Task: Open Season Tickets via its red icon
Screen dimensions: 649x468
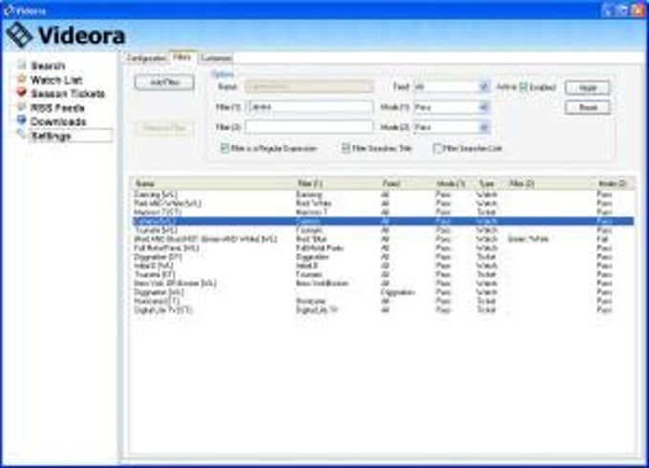Action: [x=22, y=94]
